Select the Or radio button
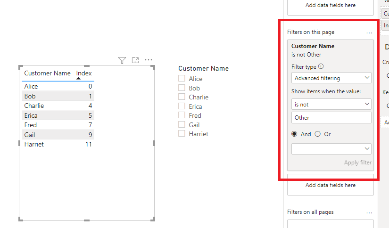389x228 pixels. coord(317,134)
